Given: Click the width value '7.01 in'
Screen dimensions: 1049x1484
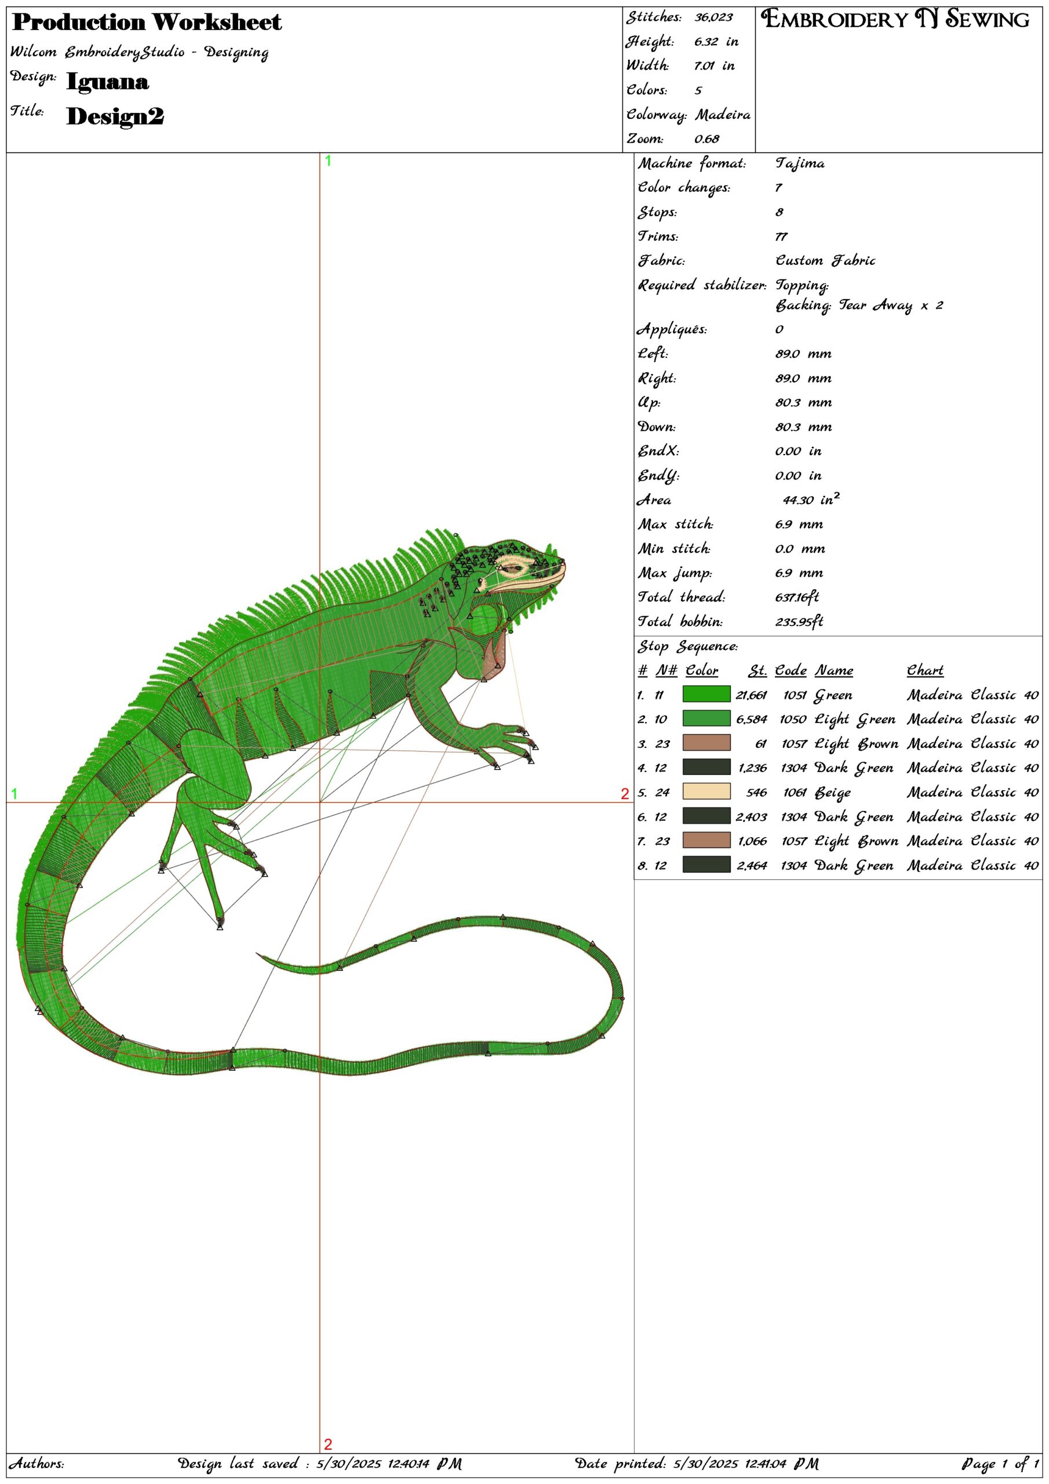Looking at the screenshot, I should 714,66.
